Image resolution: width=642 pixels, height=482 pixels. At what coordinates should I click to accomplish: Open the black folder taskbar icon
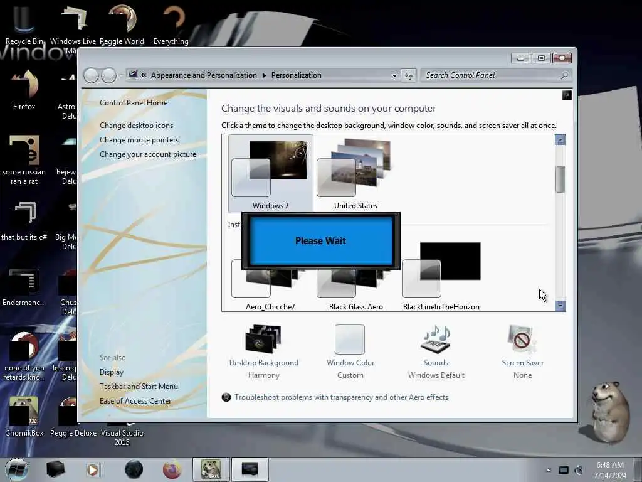coord(55,469)
